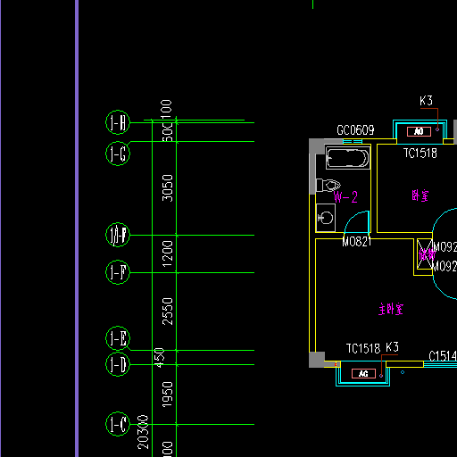The width and height of the screenshot is (457, 457).
Task: Click the 1-C grid axis bubble
Action: coord(118,424)
